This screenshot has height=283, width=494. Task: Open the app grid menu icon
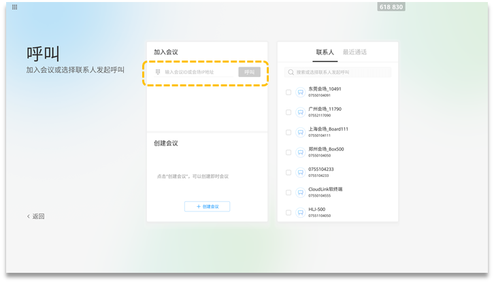(15, 7)
